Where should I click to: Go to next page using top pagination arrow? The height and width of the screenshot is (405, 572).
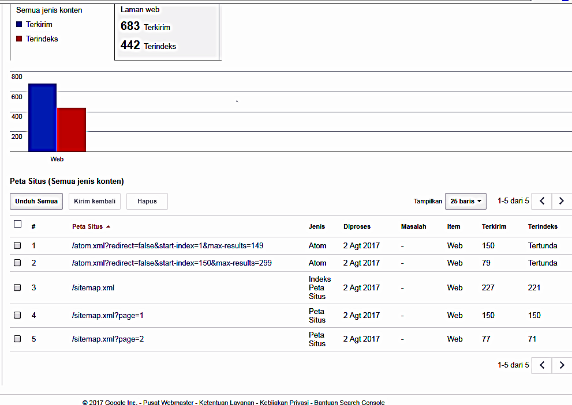pos(562,201)
